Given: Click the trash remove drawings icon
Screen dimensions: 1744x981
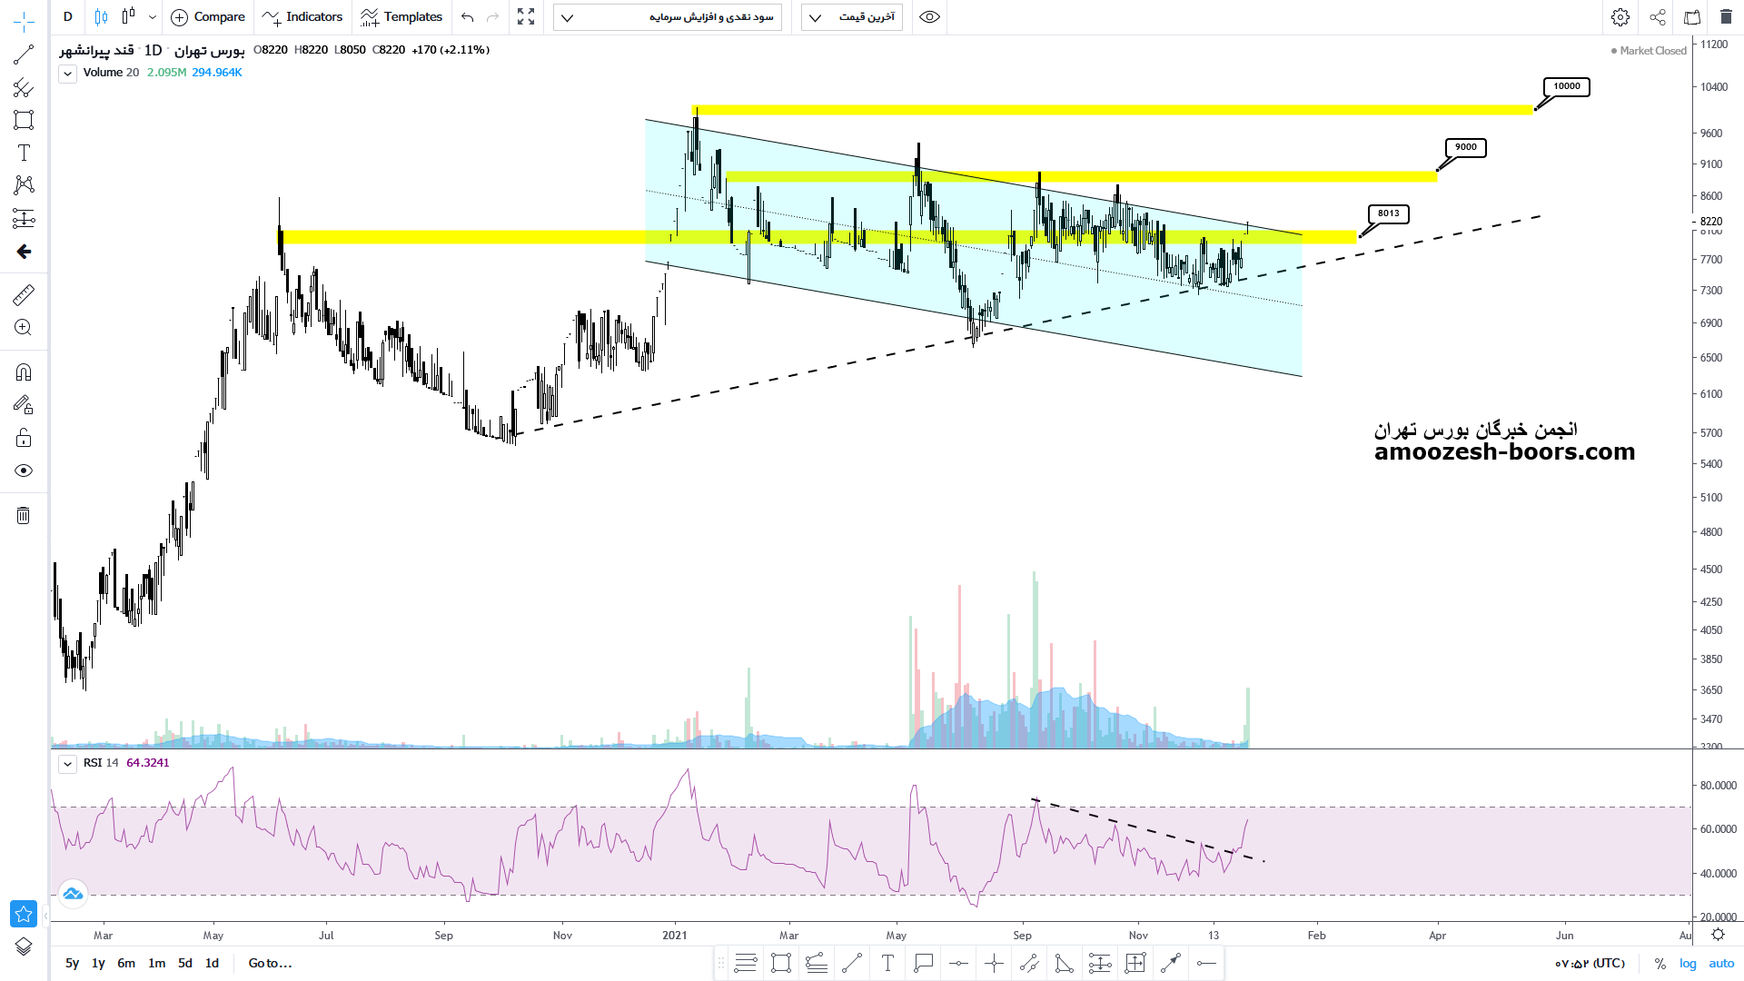Looking at the screenshot, I should pyautogui.click(x=24, y=516).
